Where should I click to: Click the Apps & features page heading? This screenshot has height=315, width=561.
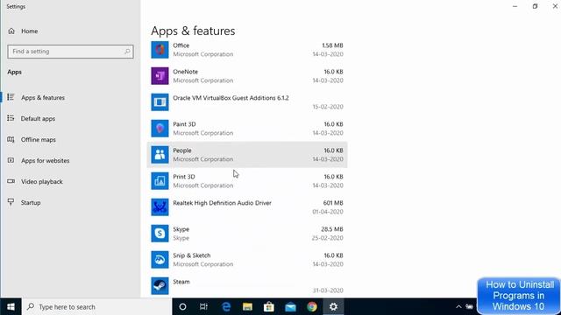pyautogui.click(x=193, y=31)
